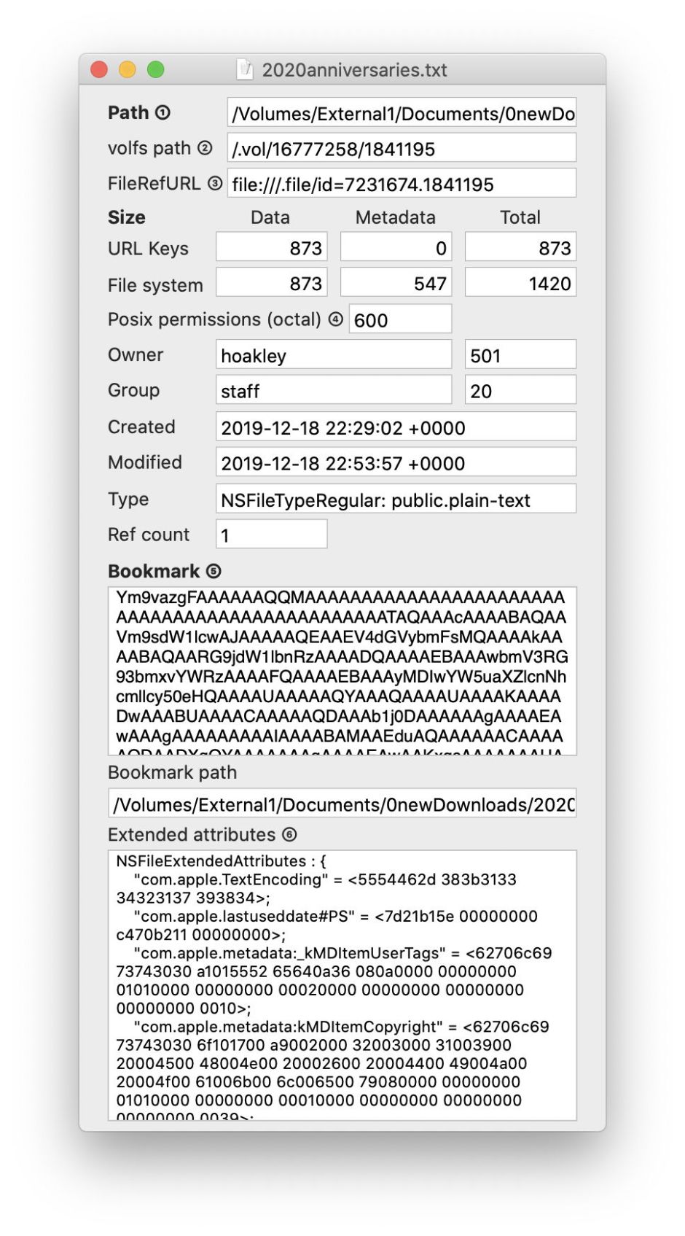Select the File system Metadata value 547
Screen dimensions: 685x1236
395,284
